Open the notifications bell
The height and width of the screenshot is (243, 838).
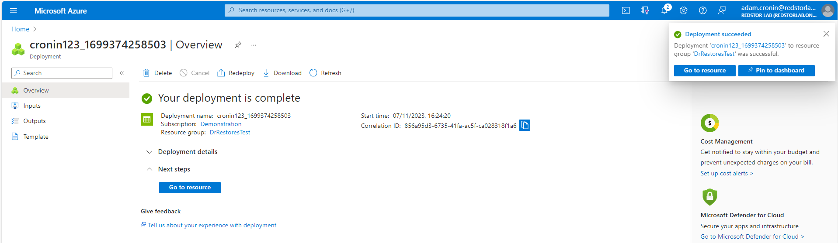pyautogui.click(x=664, y=10)
